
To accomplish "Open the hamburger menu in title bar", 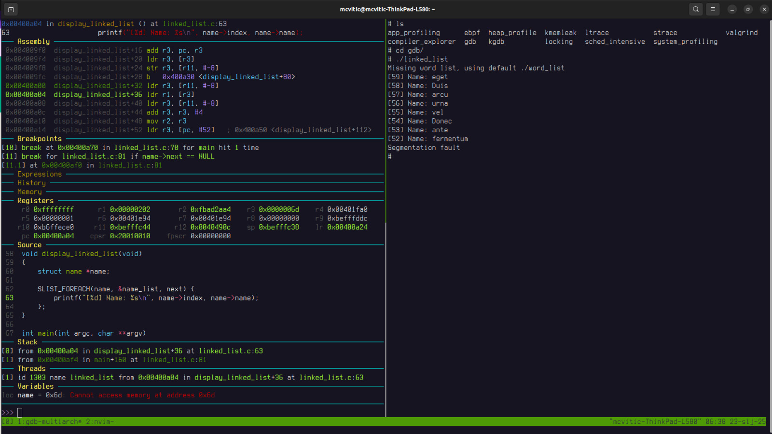I will pos(713,9).
